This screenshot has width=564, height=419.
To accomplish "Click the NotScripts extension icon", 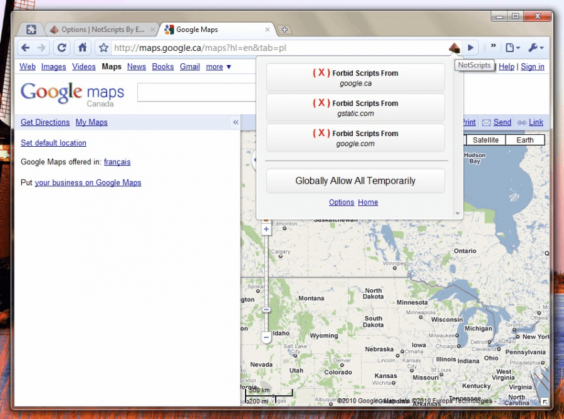I will (x=454, y=48).
